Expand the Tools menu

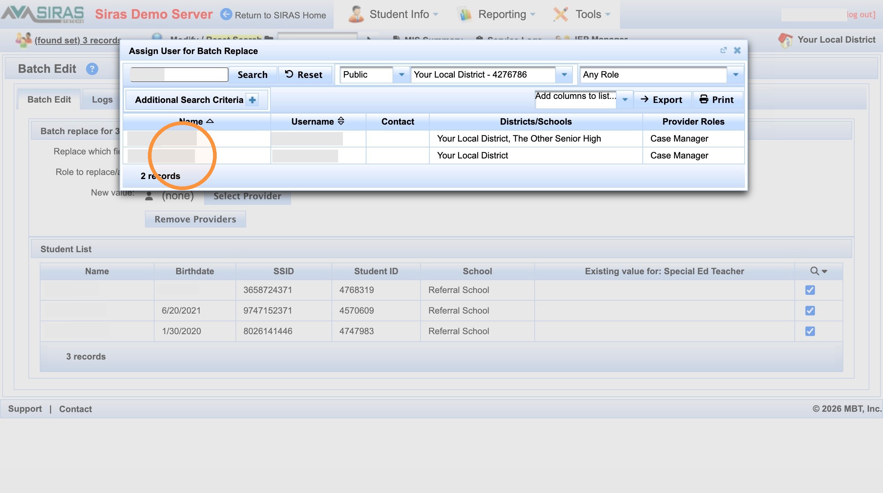tap(608, 15)
